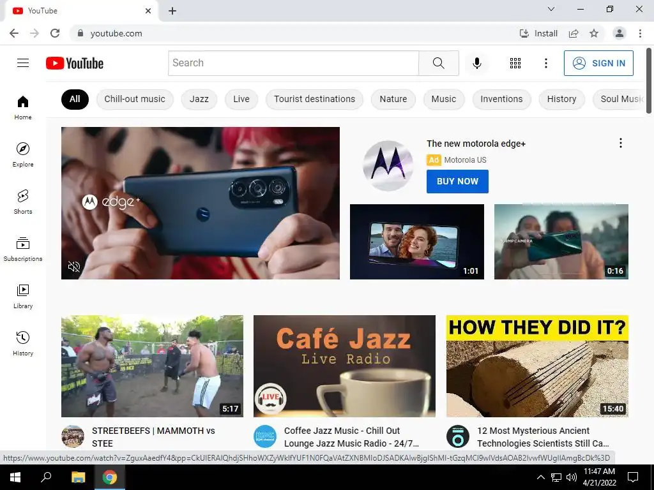
Task: Click the Ancient Technologies channel avatar
Action: click(457, 436)
